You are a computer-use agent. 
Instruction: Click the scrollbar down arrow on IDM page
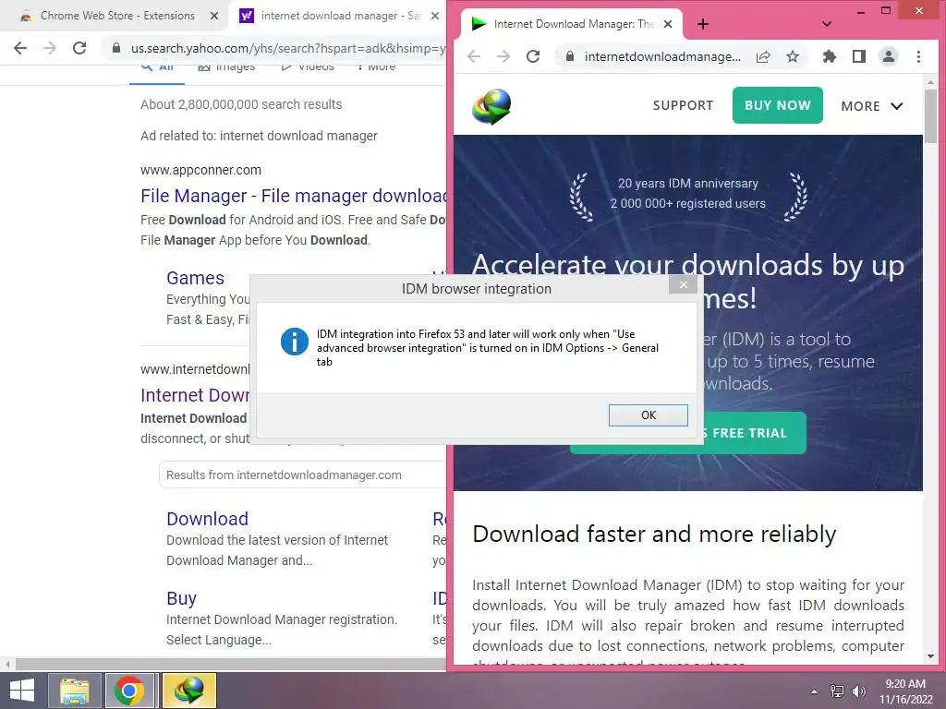[930, 656]
